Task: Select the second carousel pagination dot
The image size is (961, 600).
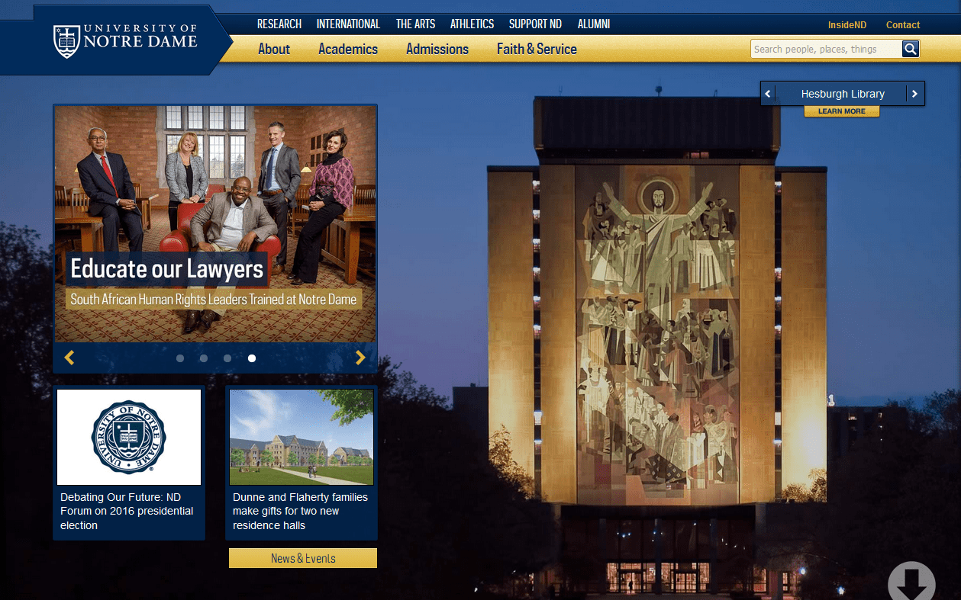Action: (203, 358)
